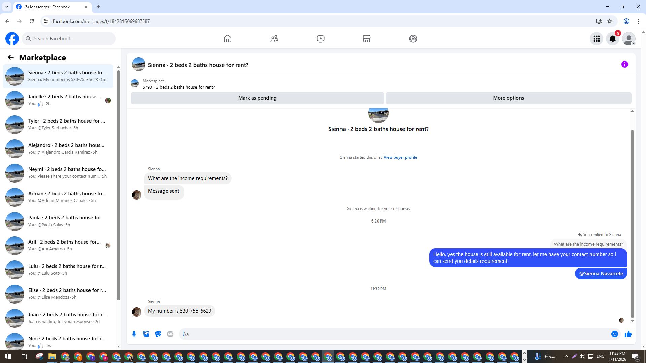The height and width of the screenshot is (363, 646).
Task: Open the taskbar clock and date
Action: pyautogui.click(x=617, y=356)
